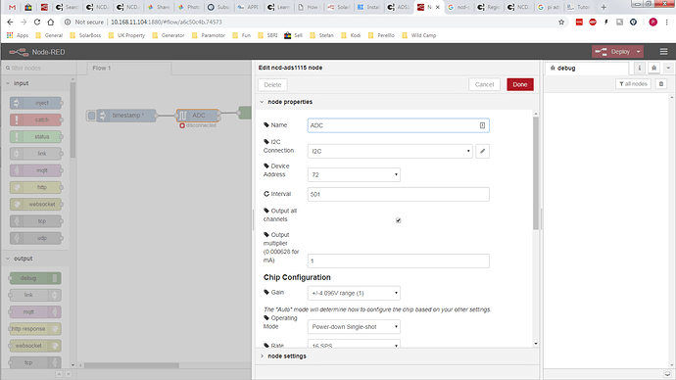676x380 pixels.
Task: Open the Device Address dropdown
Action: (354, 175)
